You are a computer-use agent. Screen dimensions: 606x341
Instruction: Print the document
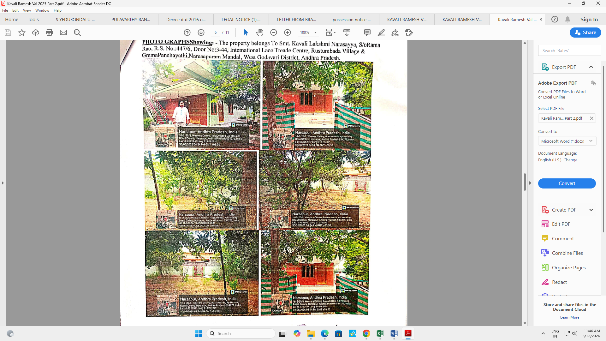49,33
